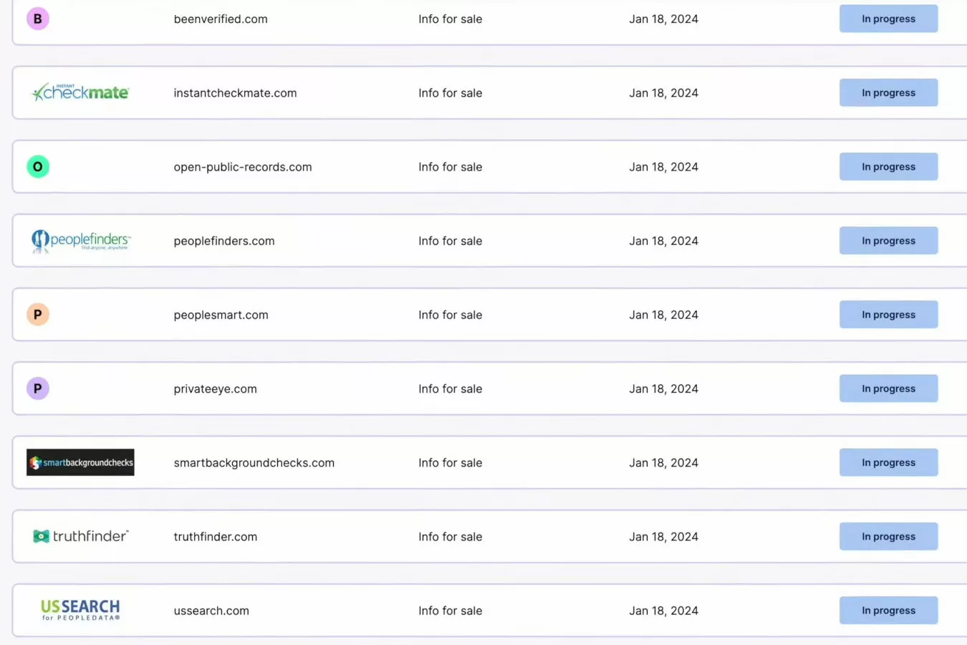Select the green O icon for open-public-records
Screen dimensions: 967x645
coord(38,166)
